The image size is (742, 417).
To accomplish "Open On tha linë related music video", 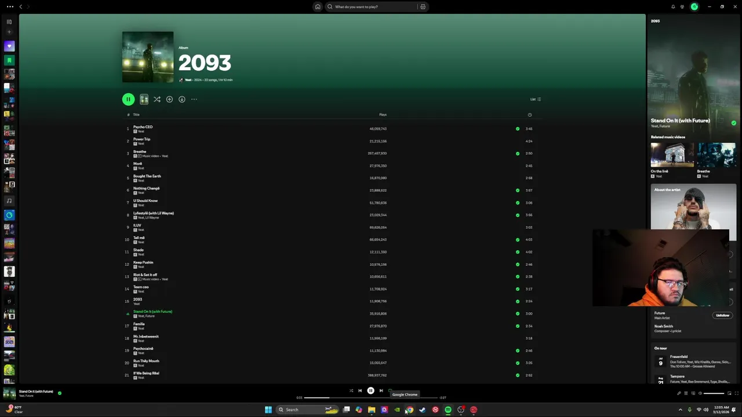I will pos(672,155).
